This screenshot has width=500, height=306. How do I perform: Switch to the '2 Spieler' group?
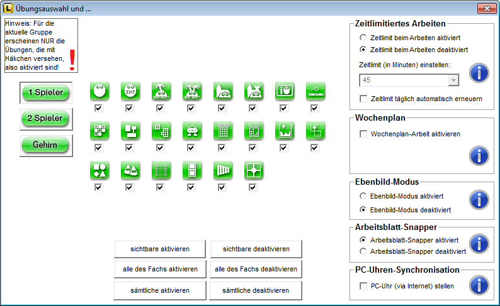point(46,119)
